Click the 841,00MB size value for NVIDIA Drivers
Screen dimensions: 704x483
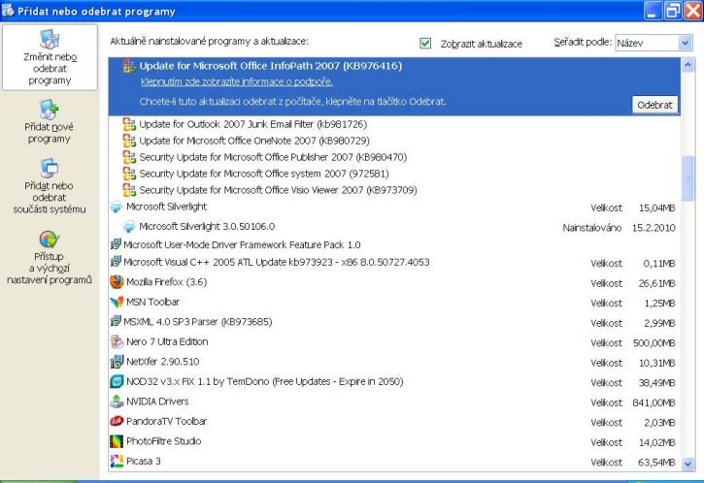654,402
